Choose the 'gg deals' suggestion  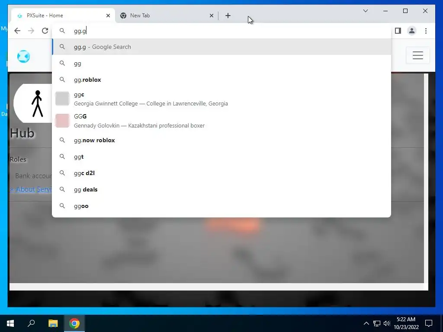221,189
